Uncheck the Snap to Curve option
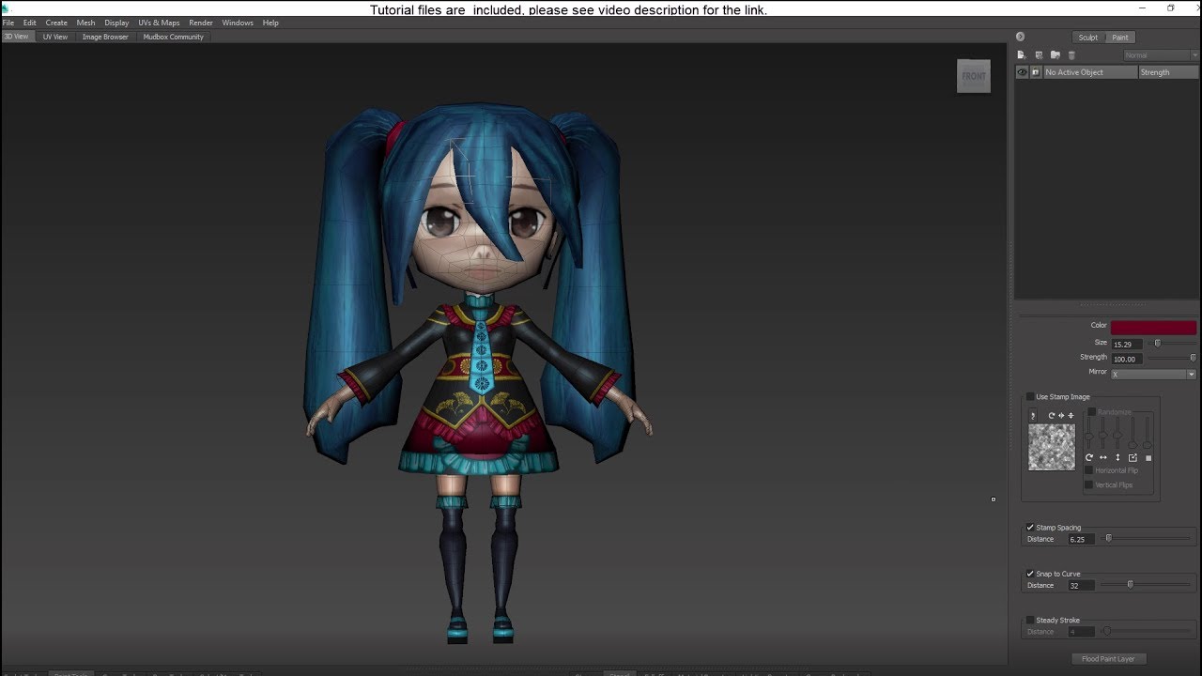Image resolution: width=1202 pixels, height=676 pixels. coord(1030,573)
